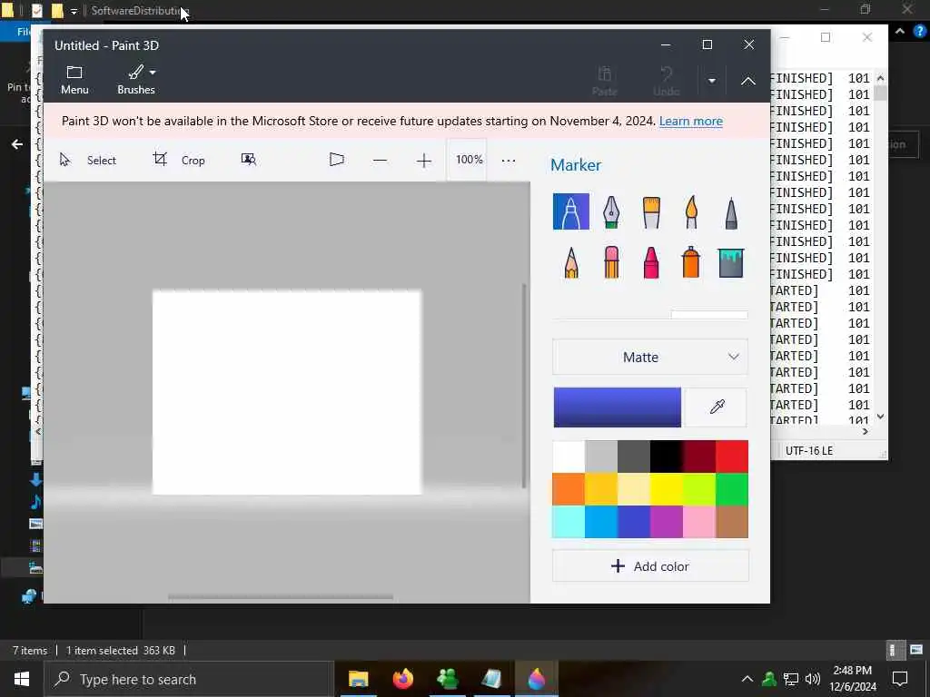Select the Marker brush
930x697 pixels.
pos(570,211)
